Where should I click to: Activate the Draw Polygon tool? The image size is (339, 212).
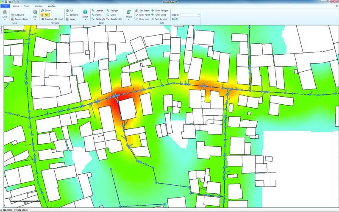coord(161,10)
